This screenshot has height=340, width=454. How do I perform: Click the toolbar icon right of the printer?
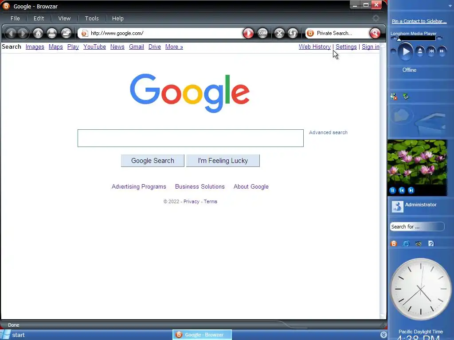tap(67, 33)
